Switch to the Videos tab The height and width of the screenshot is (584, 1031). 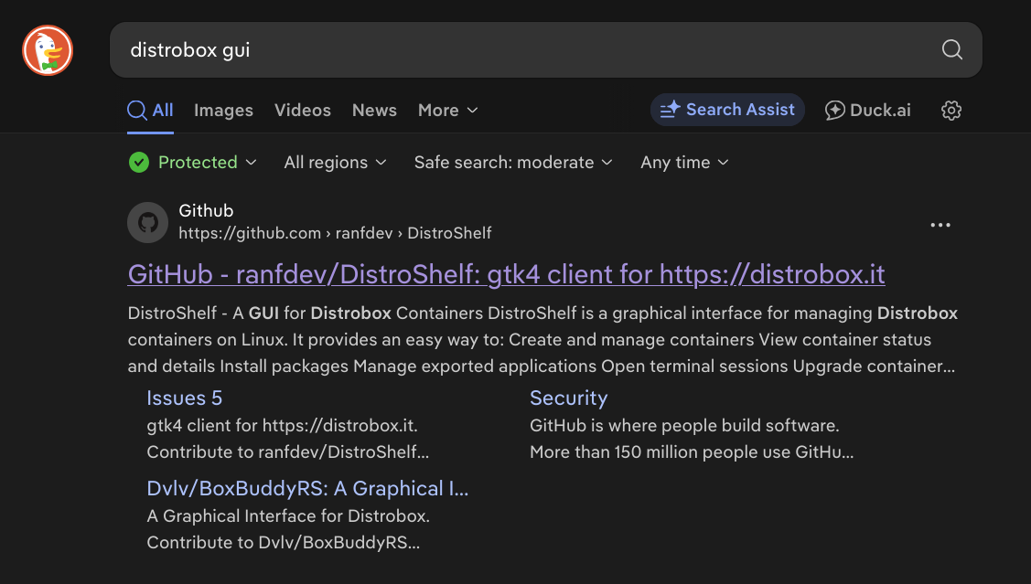[x=303, y=111]
